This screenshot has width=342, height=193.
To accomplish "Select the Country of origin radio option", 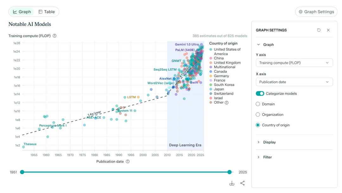I will (258, 125).
